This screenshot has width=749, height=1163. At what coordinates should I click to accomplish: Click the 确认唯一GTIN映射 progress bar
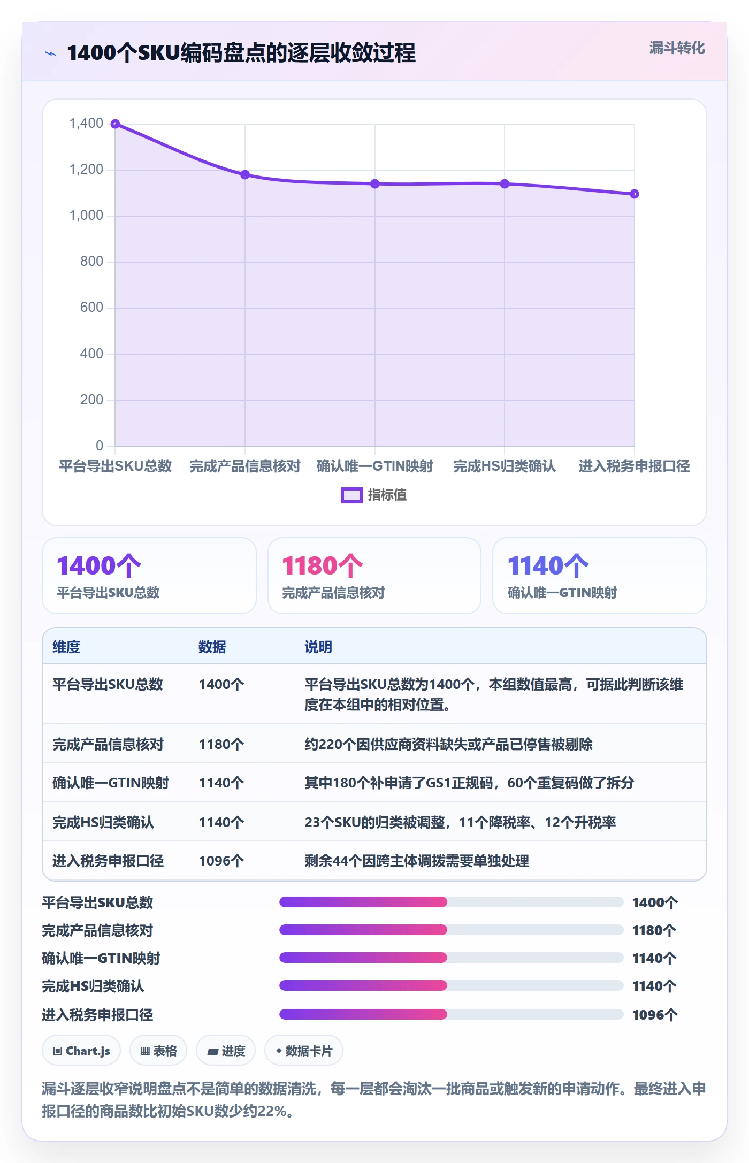[451, 958]
